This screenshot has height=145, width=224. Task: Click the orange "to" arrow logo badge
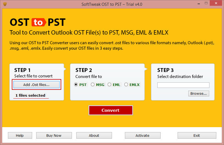click(38, 22)
